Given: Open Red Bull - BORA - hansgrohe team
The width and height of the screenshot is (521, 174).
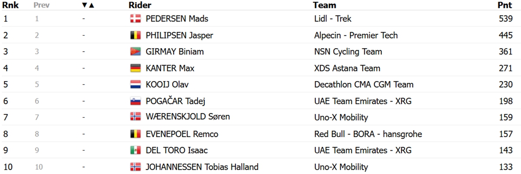Looking at the screenshot, I should 368,134.
